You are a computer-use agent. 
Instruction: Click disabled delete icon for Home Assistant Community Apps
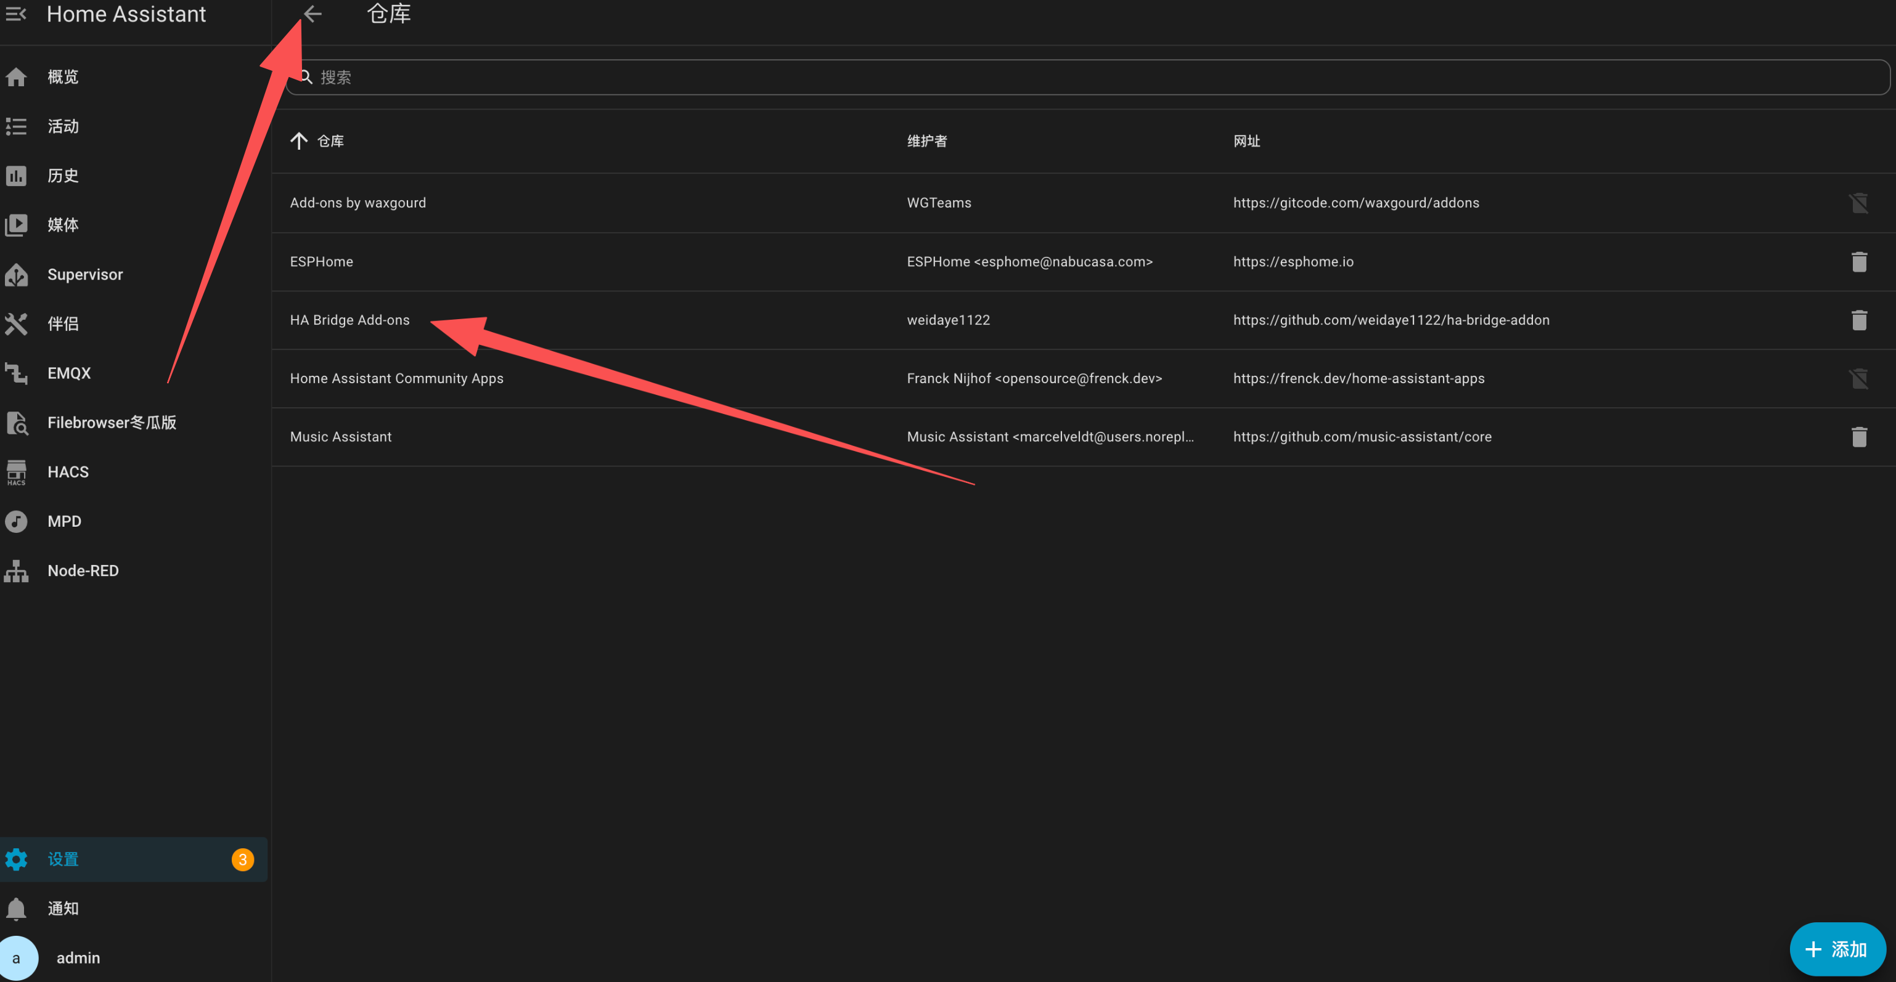[x=1858, y=379]
